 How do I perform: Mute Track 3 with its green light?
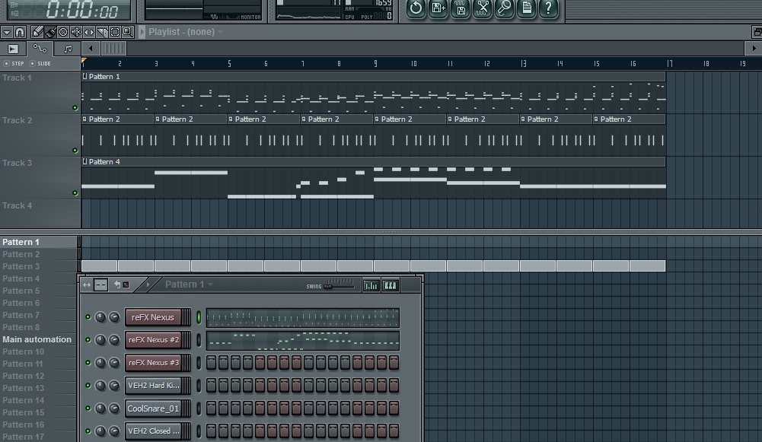point(75,192)
